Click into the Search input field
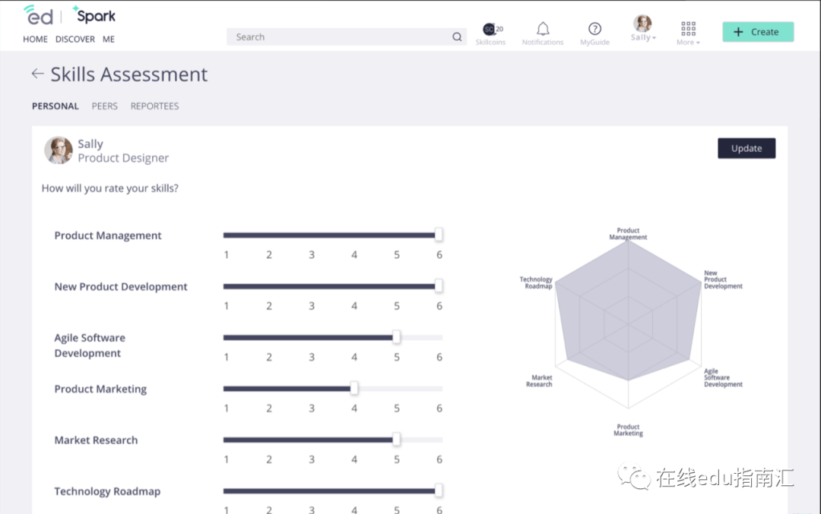The height and width of the screenshot is (514, 821). 341,36
